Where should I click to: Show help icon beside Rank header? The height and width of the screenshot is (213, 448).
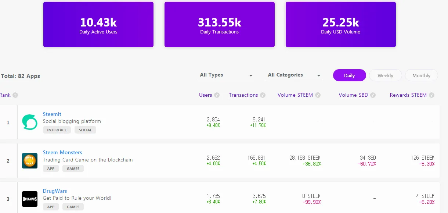[x=15, y=95]
